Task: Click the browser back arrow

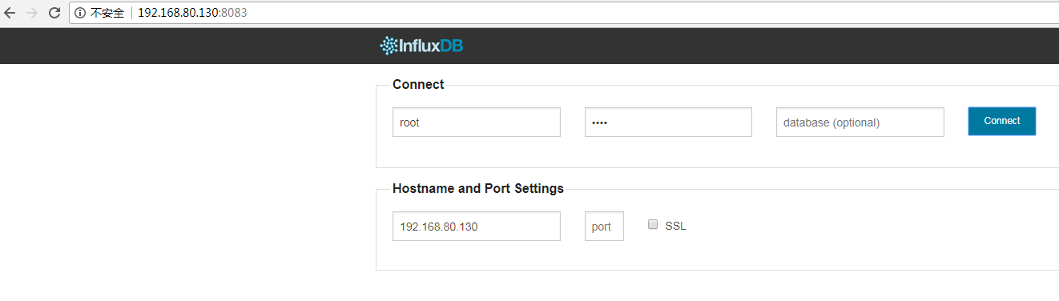Action: click(10, 13)
